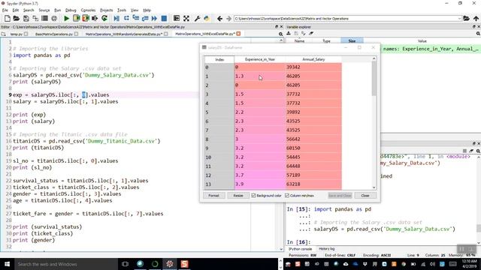The image size is (481, 270).
Task: Click Resize button in DataFrame dialog
Action: (x=238, y=195)
